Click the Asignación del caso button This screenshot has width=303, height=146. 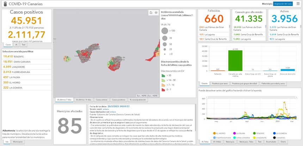click(283, 4)
